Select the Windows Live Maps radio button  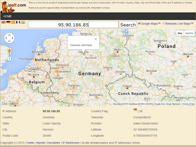pos(164,23)
